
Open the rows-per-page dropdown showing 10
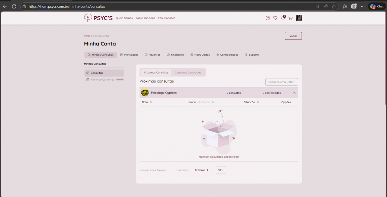[x=221, y=170]
